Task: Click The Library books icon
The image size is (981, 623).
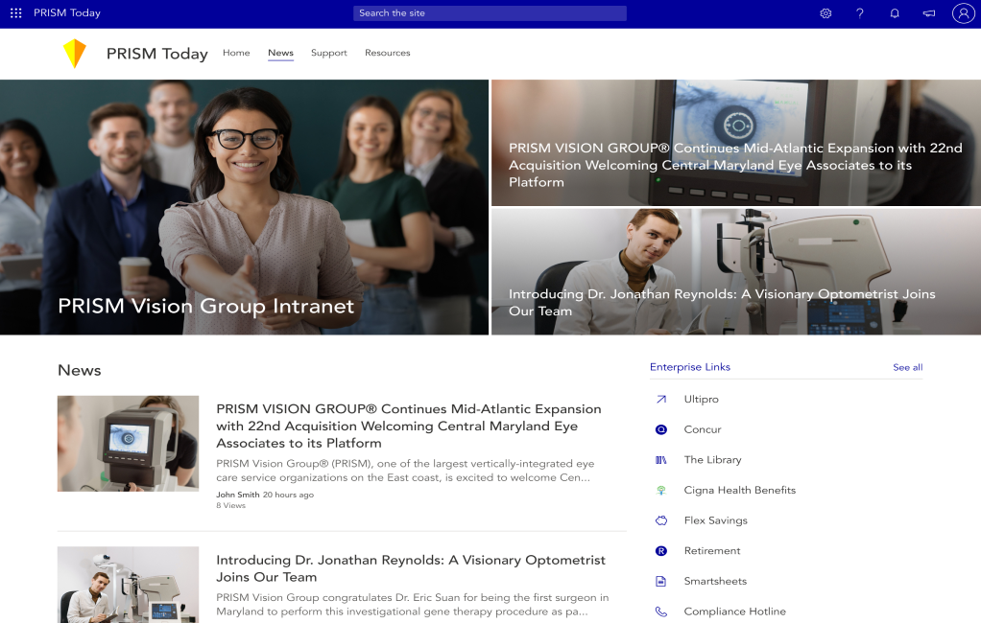Action: coord(661,460)
